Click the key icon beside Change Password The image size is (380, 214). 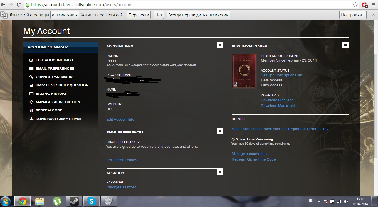tap(31, 77)
